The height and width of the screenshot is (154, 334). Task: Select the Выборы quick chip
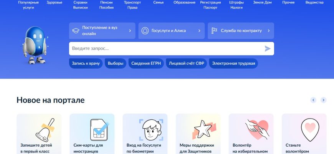pyautogui.click(x=116, y=64)
